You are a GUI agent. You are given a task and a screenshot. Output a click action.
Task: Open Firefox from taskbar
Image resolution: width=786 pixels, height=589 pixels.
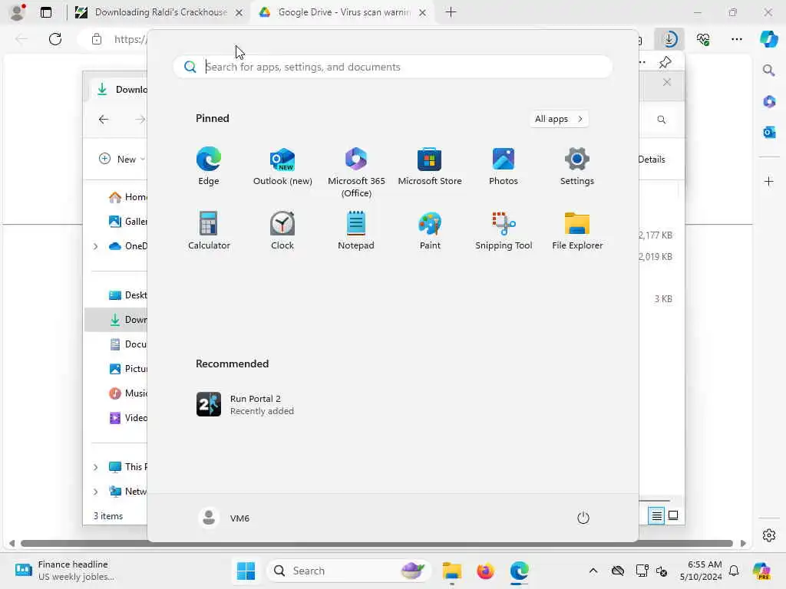tap(485, 571)
